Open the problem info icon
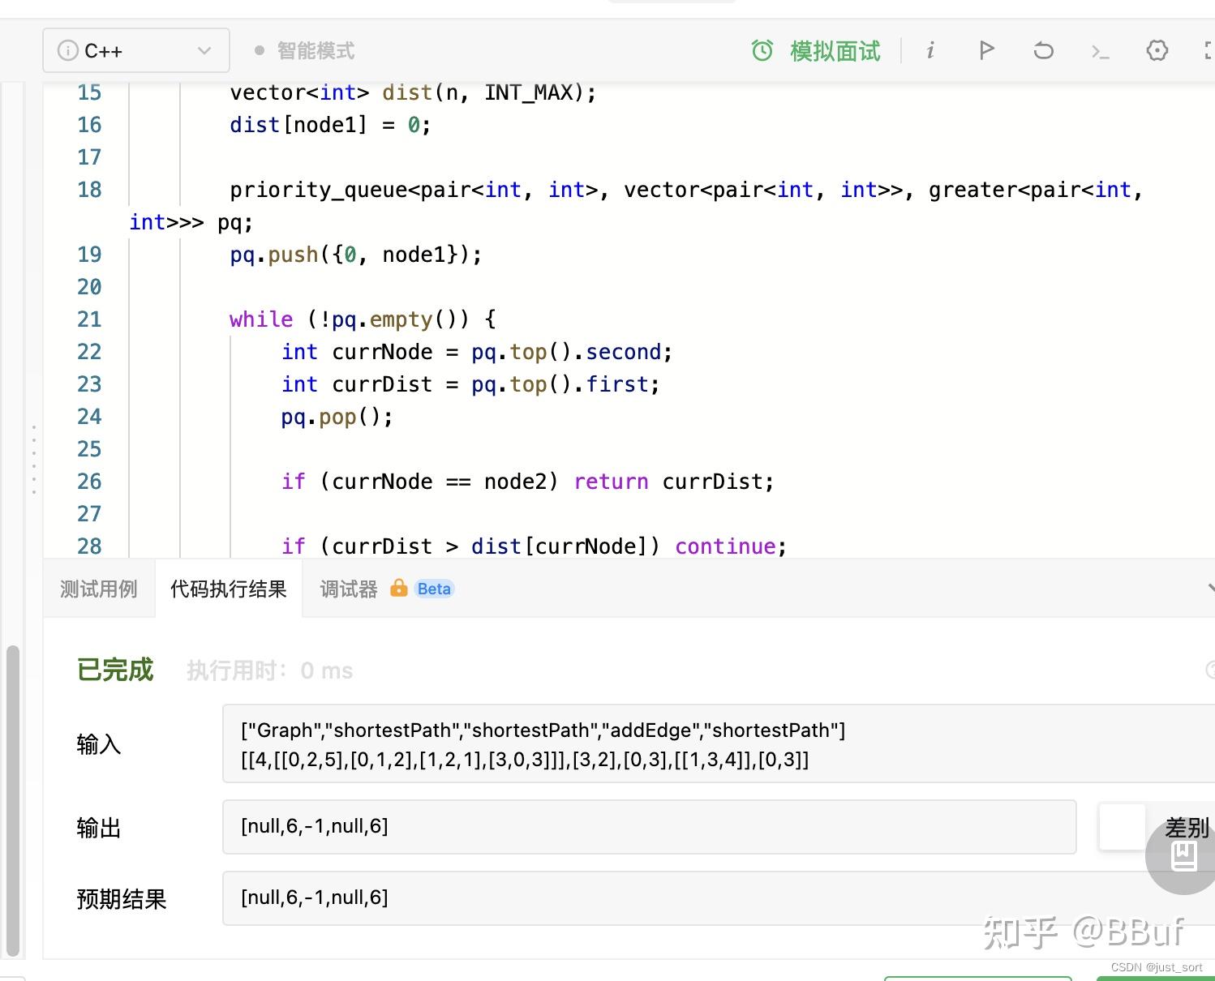This screenshot has height=981, width=1215. [930, 50]
